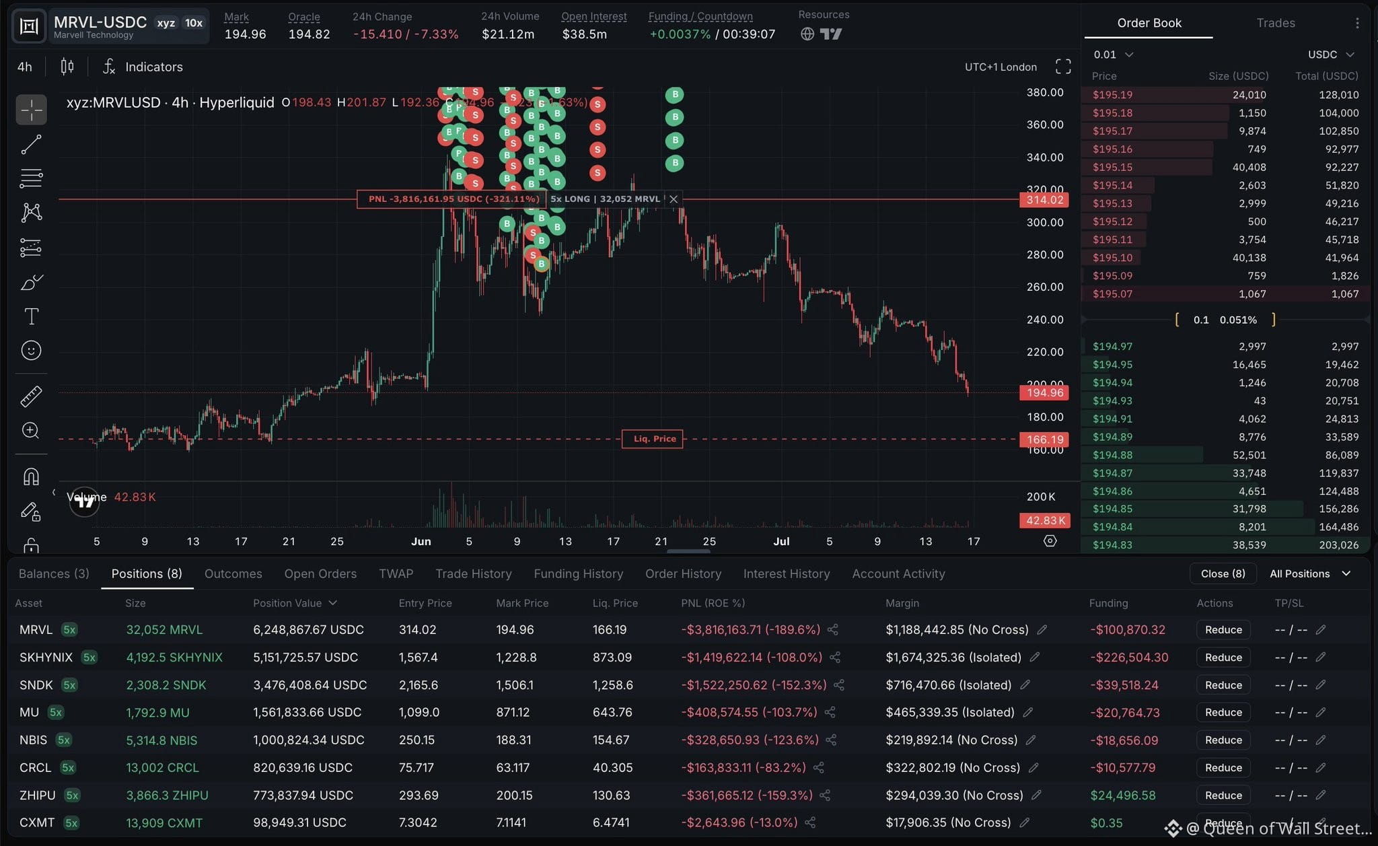Open the TWAP tab
Screen dimensions: 1378x846
[396, 573]
